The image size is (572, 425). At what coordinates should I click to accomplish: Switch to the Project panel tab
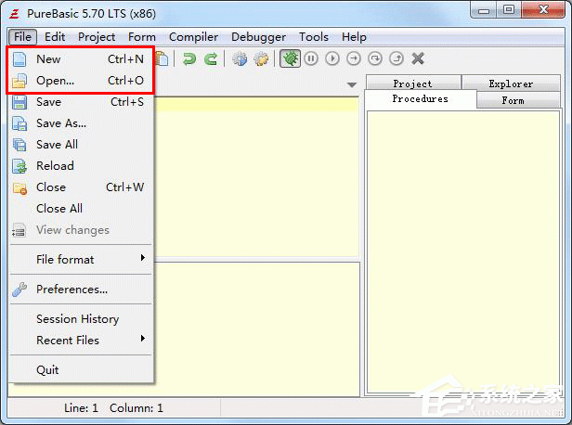click(413, 84)
